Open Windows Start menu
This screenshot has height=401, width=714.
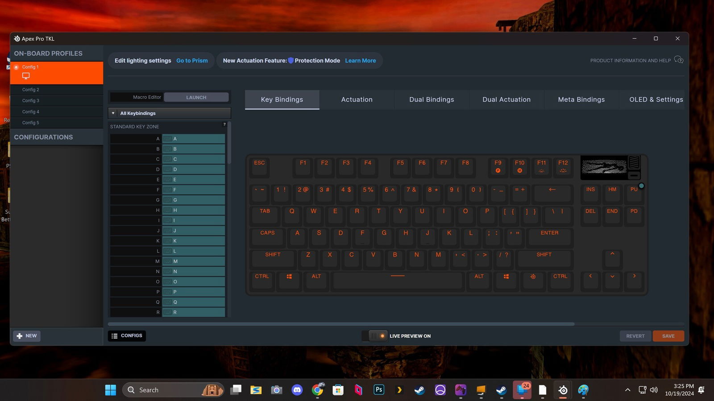110,390
